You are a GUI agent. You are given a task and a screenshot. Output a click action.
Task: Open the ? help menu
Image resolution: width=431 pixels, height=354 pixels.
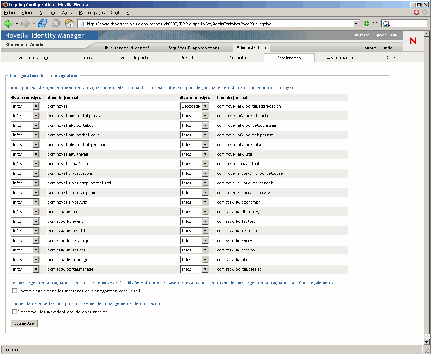[127, 13]
